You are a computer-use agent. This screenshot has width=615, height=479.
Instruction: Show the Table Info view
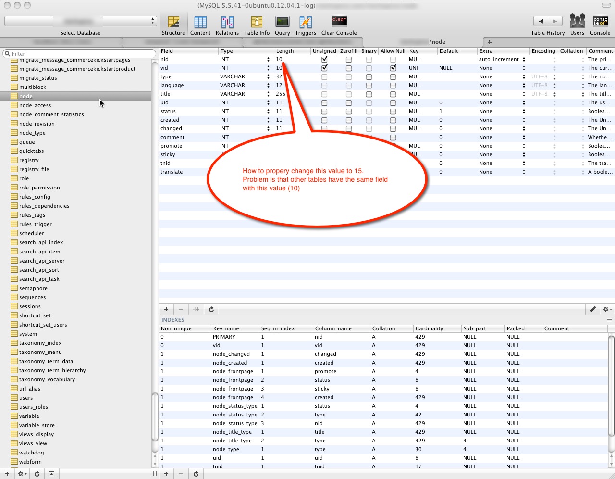[257, 25]
